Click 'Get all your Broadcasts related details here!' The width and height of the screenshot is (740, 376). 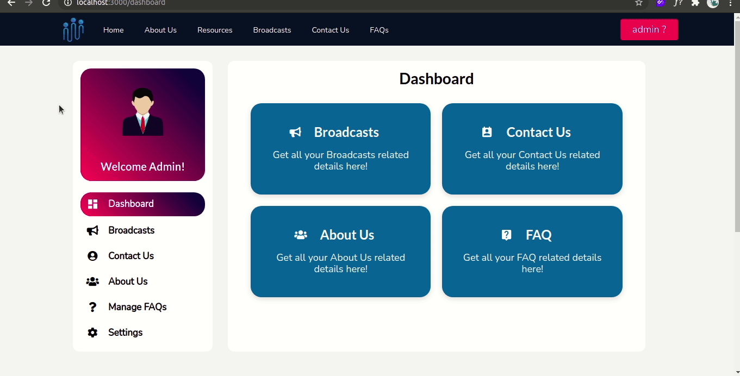click(x=341, y=160)
